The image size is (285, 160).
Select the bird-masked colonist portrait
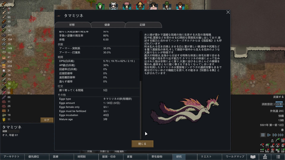[140, 5]
